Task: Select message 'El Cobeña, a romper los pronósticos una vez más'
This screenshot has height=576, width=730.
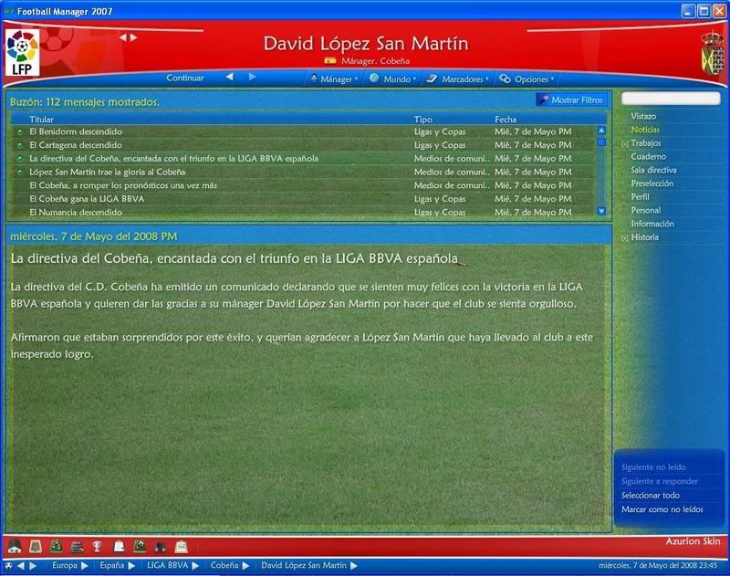Action: tap(304, 185)
